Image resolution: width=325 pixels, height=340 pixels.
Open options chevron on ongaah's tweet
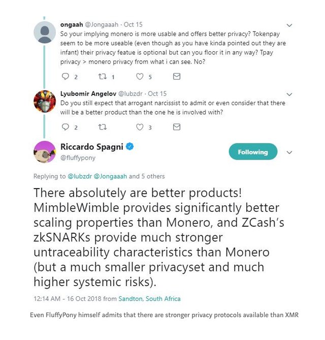point(289,24)
